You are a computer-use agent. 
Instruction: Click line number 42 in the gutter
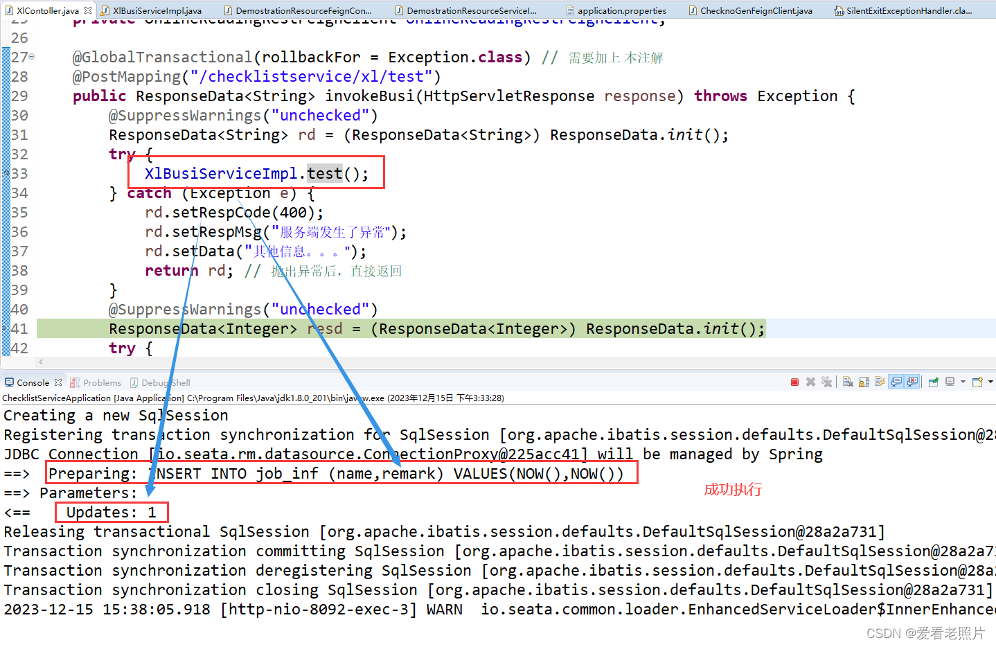click(x=19, y=348)
